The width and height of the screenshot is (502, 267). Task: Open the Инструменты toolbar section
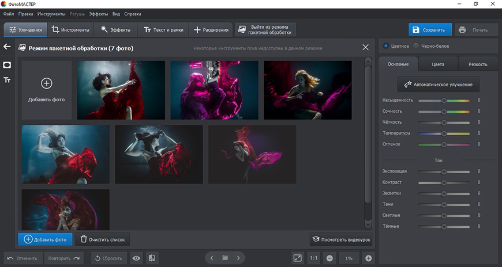point(70,30)
